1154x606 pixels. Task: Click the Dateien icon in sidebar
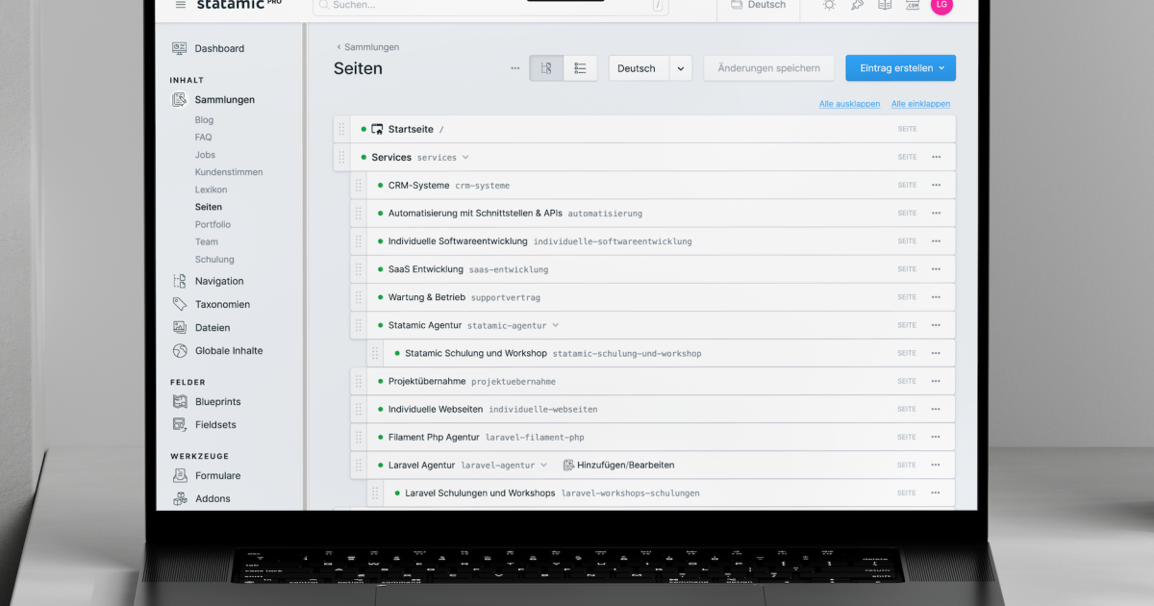[x=179, y=327]
